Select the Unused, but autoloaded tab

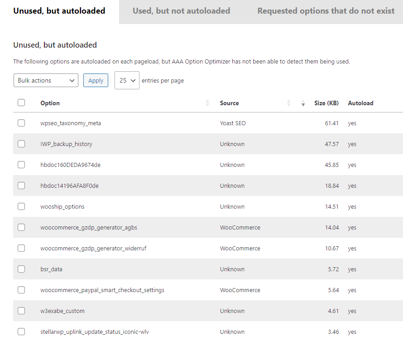[59, 11]
